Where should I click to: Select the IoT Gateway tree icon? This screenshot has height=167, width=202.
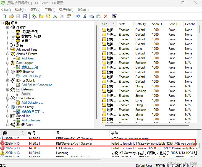(13, 89)
